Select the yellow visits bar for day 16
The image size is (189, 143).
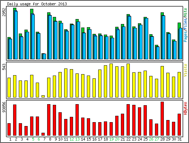click(94, 88)
